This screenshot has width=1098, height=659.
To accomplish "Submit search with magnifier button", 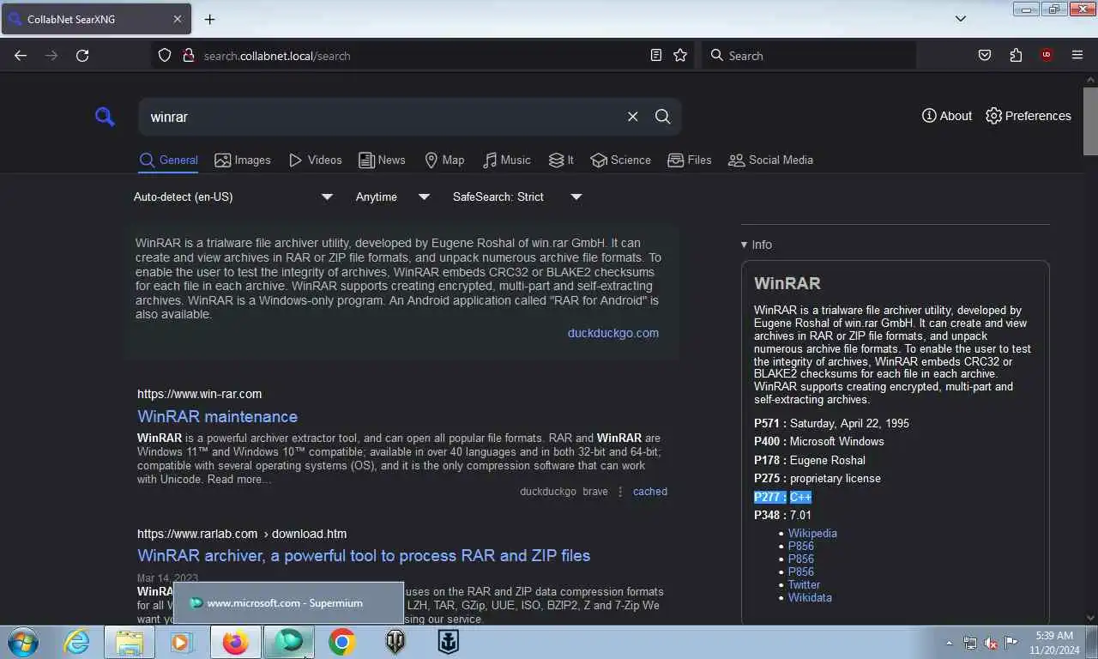I will (662, 117).
